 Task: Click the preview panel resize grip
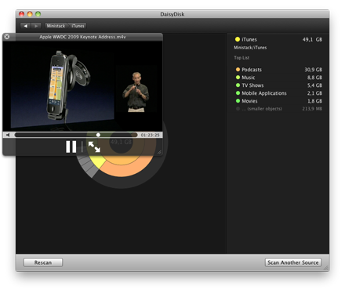click(x=159, y=152)
